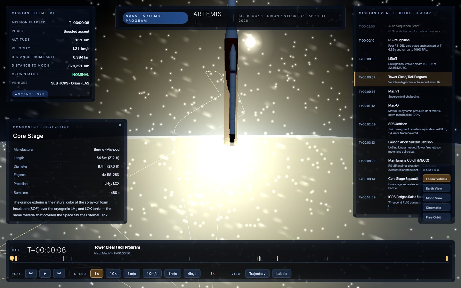
Task: Click the manufacturer value 'Boeing · Michoud'
Action: point(107,149)
